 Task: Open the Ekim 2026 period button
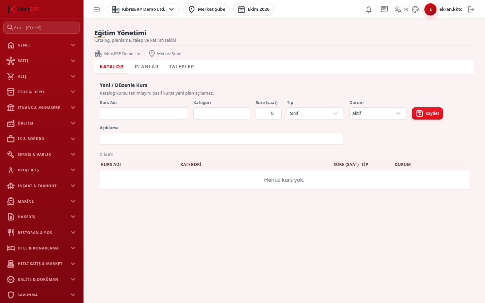click(253, 9)
